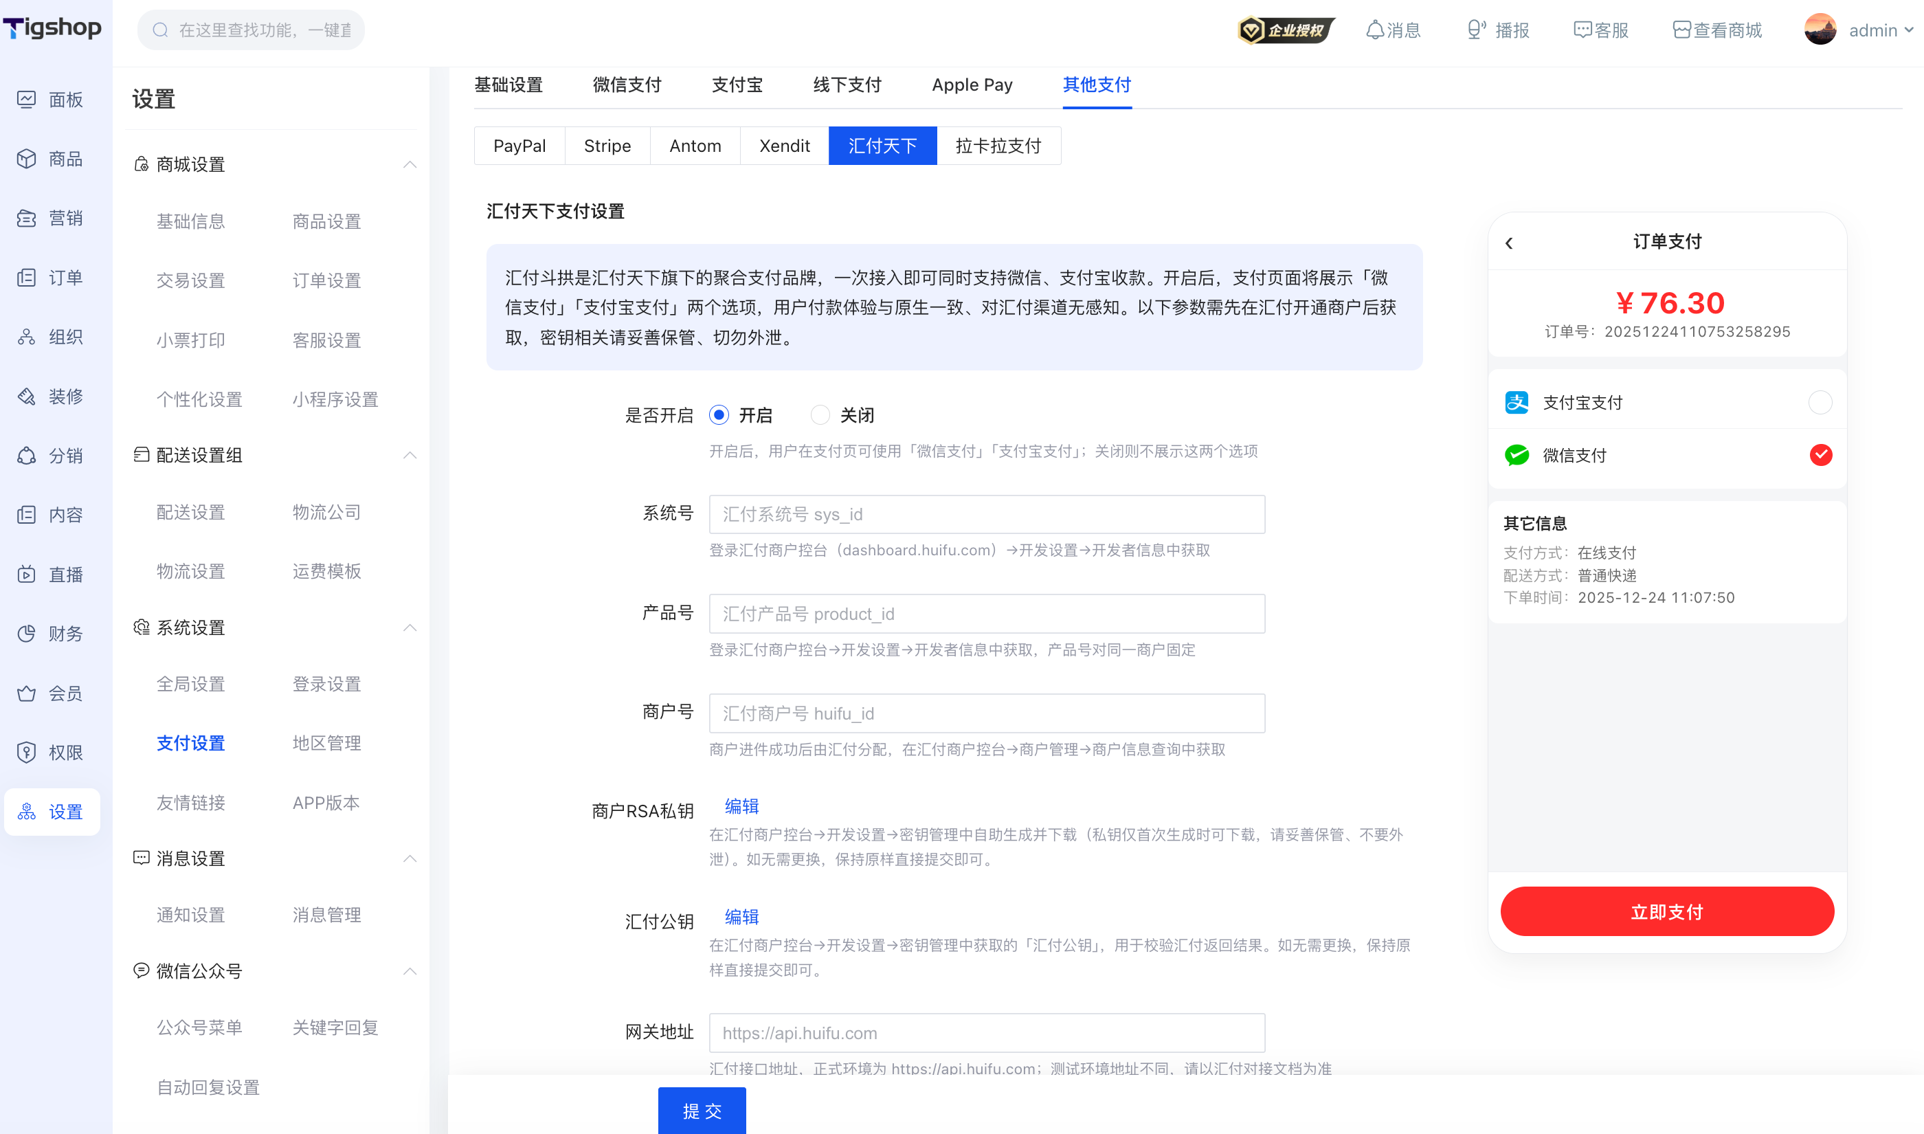Switch to the 微信支付 tab
Screen dimensions: 1924x1134
point(626,85)
